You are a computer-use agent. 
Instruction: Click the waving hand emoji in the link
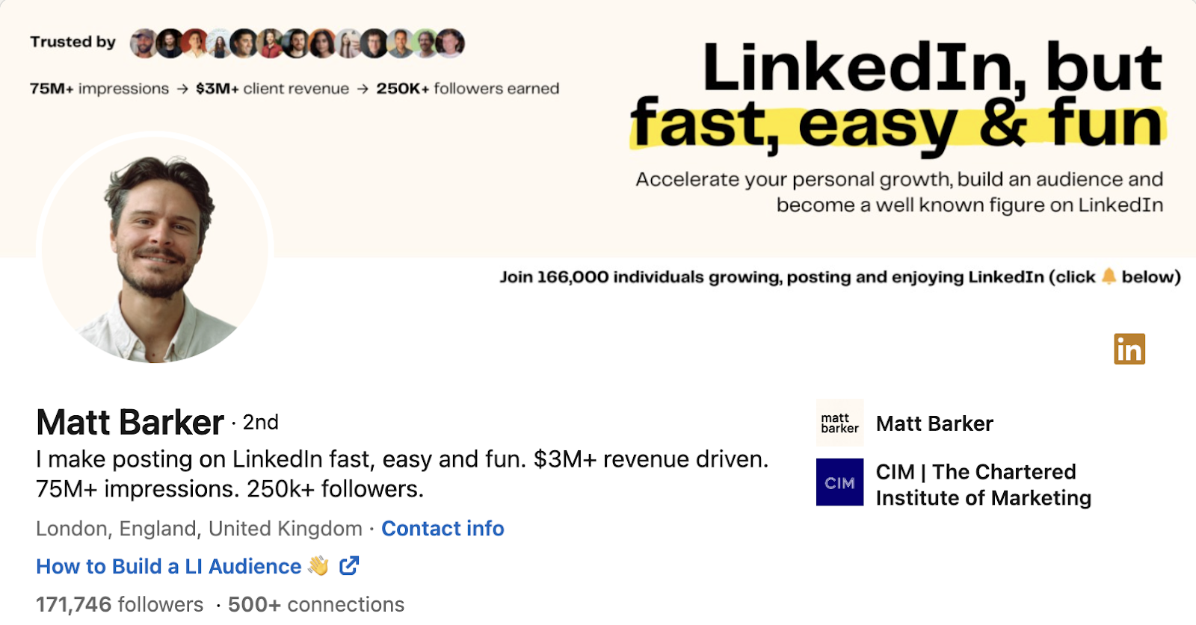[317, 566]
